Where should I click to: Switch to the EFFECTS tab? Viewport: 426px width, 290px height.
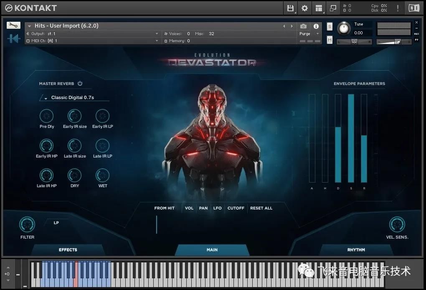68,250
